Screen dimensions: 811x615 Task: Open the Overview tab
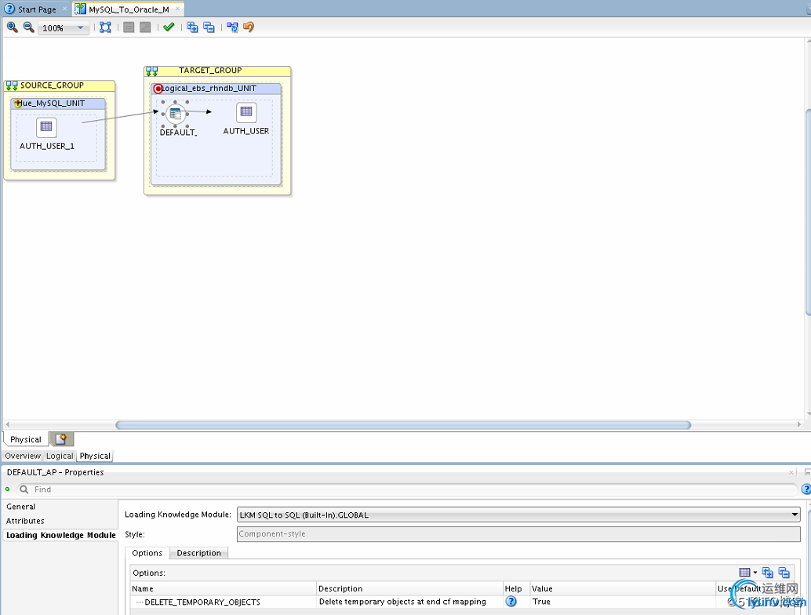(23, 456)
